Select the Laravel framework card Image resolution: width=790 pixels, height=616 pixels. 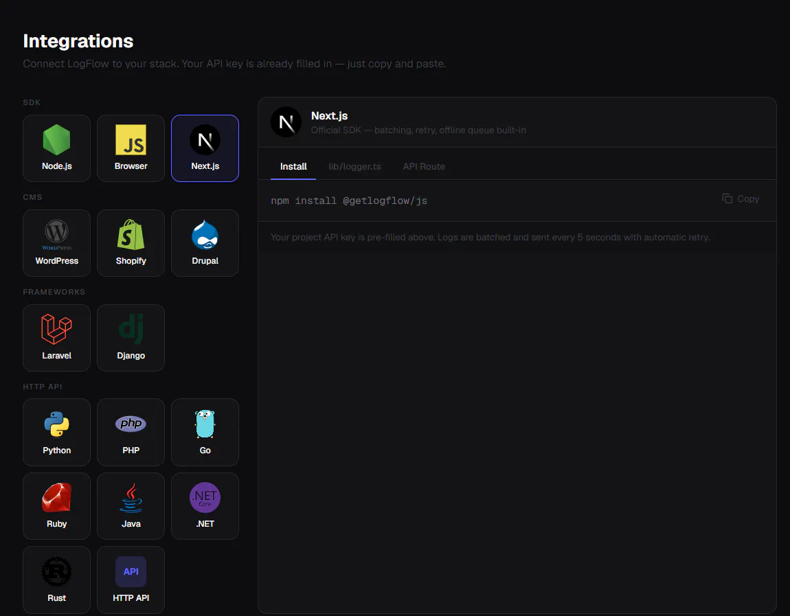56,337
